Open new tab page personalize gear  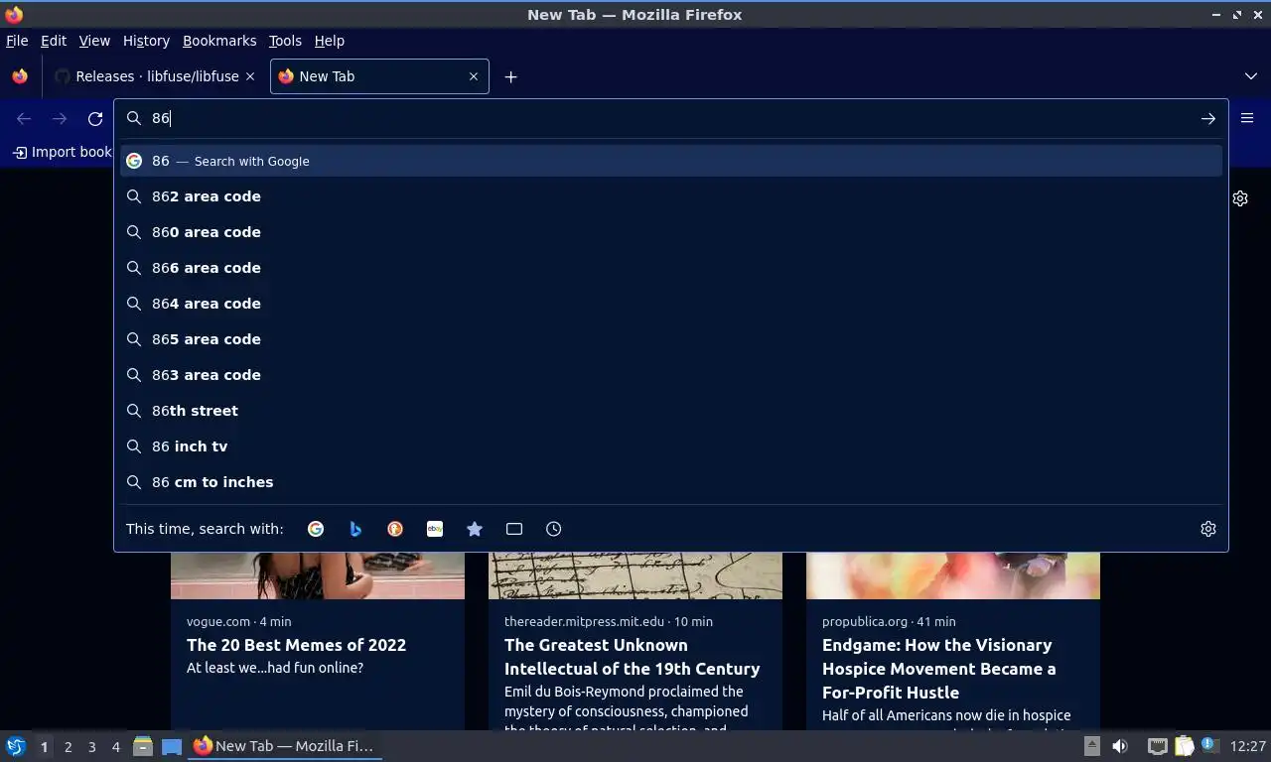[x=1240, y=198]
